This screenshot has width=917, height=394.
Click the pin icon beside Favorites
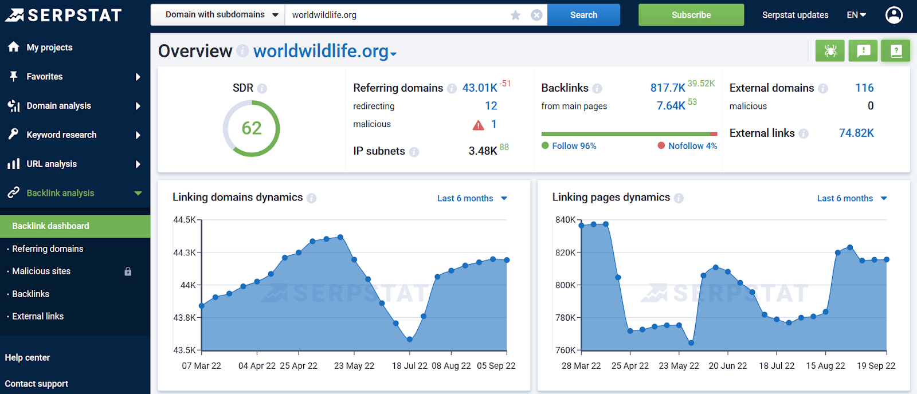pyautogui.click(x=14, y=76)
